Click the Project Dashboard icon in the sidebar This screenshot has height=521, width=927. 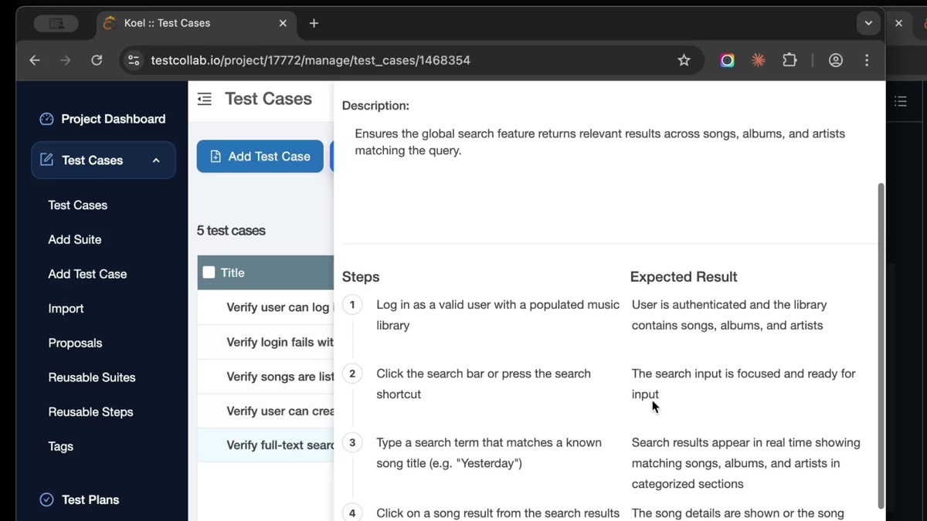pyautogui.click(x=47, y=119)
